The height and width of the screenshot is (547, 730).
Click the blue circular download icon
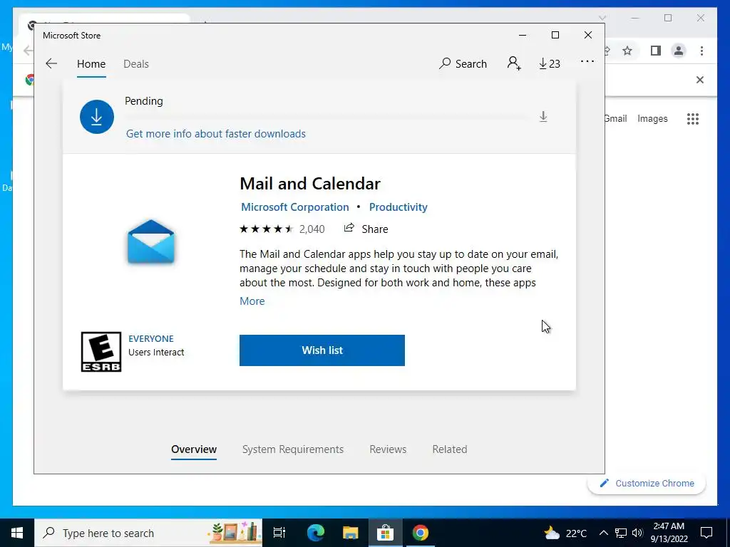pyautogui.click(x=97, y=117)
